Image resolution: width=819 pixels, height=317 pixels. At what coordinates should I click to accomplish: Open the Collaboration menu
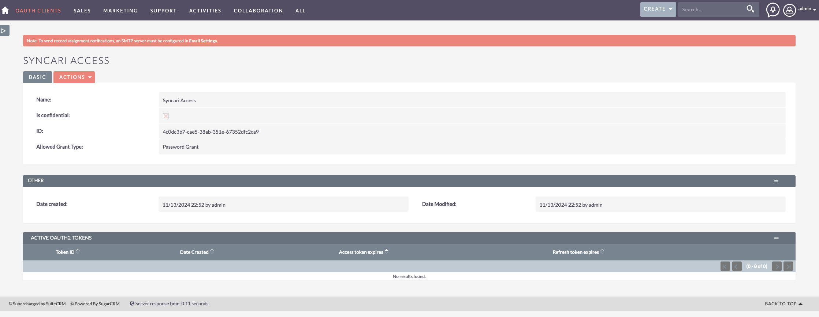[258, 11]
